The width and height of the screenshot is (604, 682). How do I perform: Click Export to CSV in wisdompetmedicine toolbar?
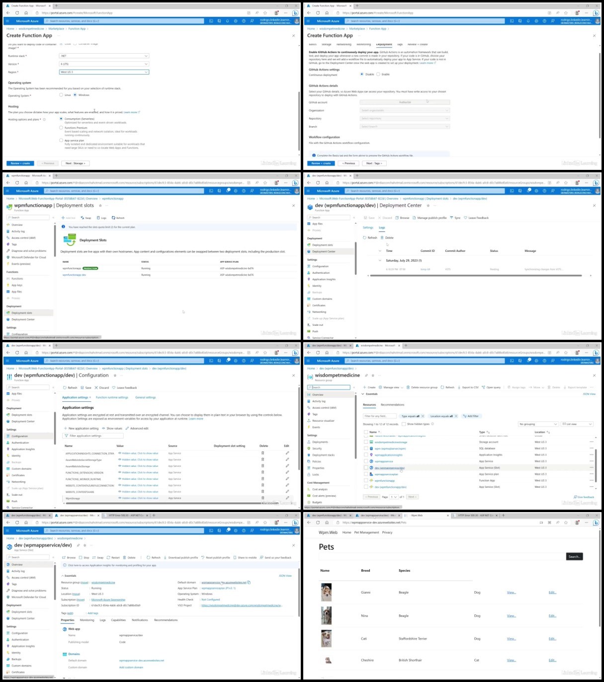[x=468, y=387]
